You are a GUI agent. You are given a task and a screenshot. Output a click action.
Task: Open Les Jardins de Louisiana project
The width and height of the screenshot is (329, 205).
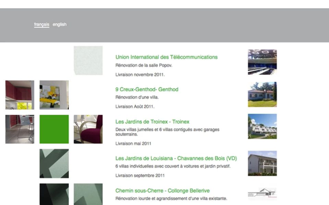pos(176,158)
